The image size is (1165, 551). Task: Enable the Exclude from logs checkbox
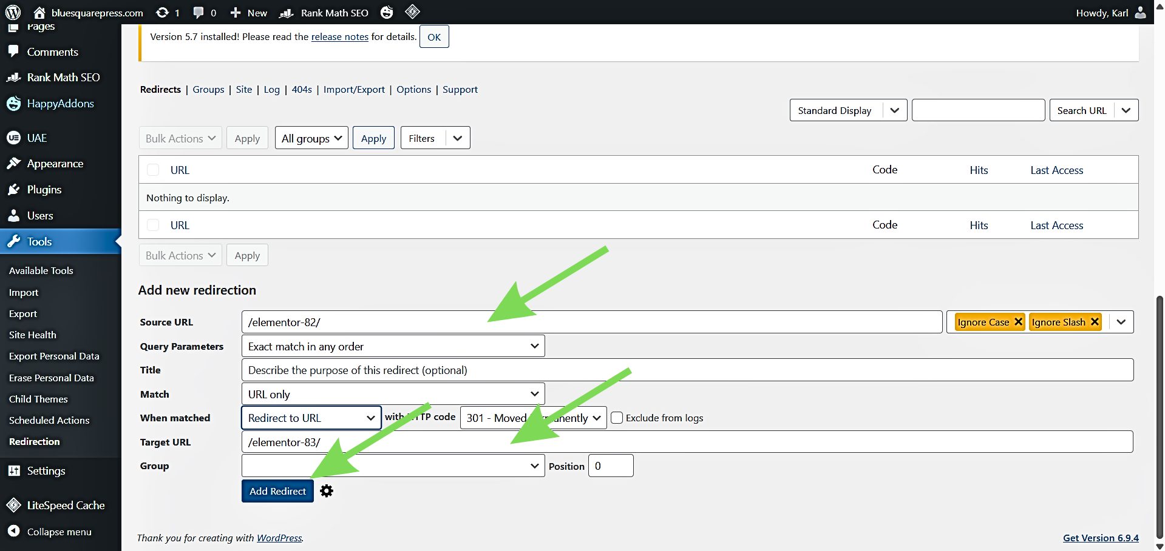tap(617, 418)
